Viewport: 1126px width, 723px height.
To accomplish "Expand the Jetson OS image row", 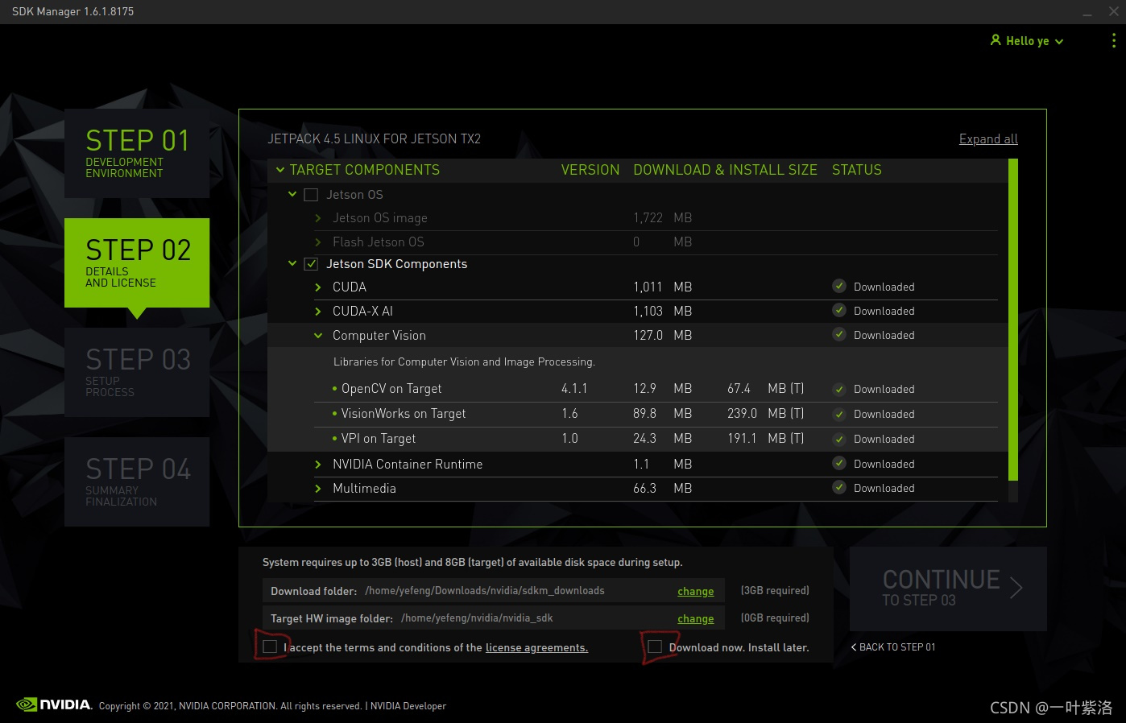I will pos(318,218).
